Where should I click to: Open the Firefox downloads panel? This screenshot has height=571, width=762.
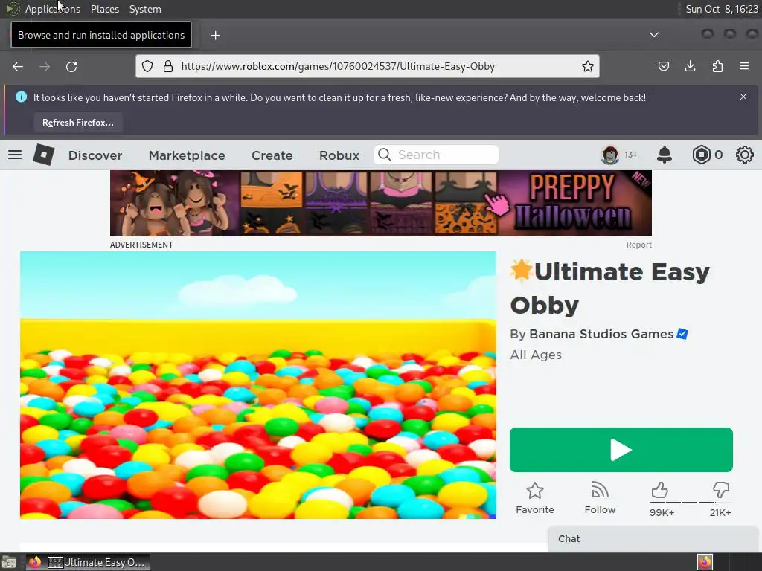coord(690,66)
